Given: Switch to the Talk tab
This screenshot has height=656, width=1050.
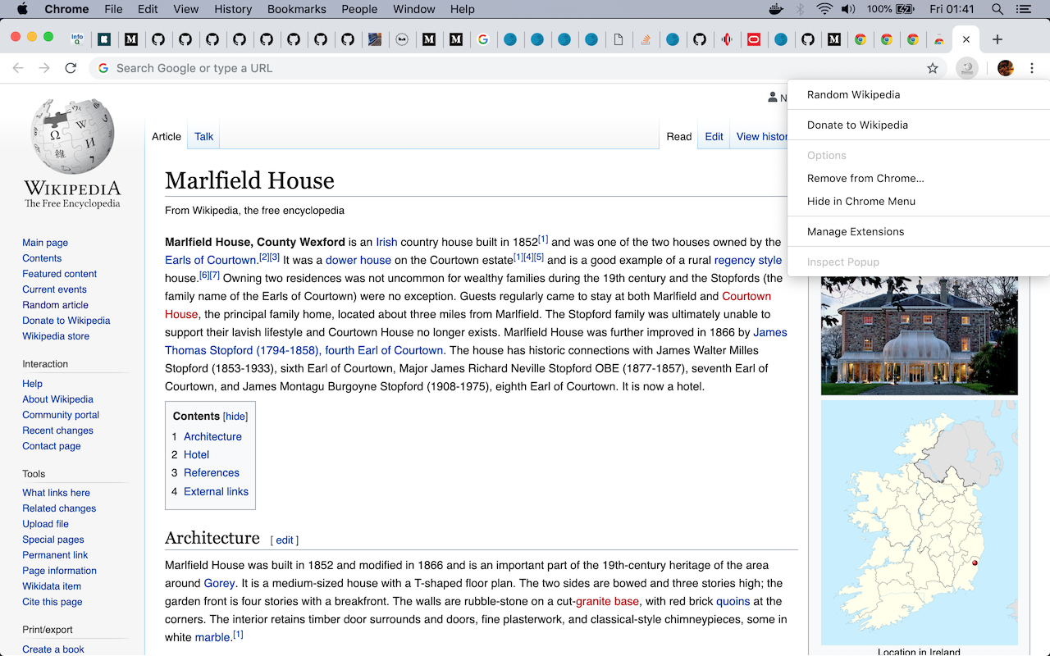Looking at the screenshot, I should (203, 136).
